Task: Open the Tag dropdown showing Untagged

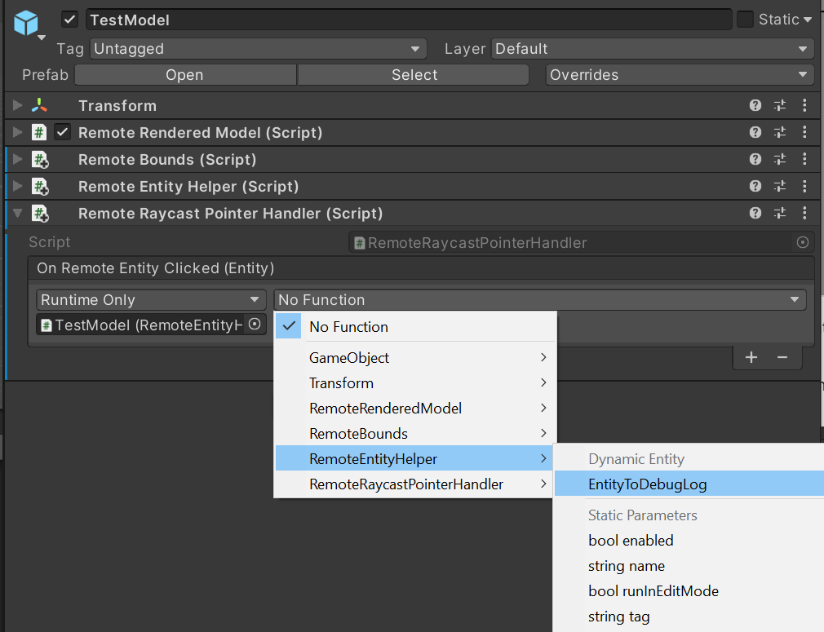Action: [x=258, y=49]
